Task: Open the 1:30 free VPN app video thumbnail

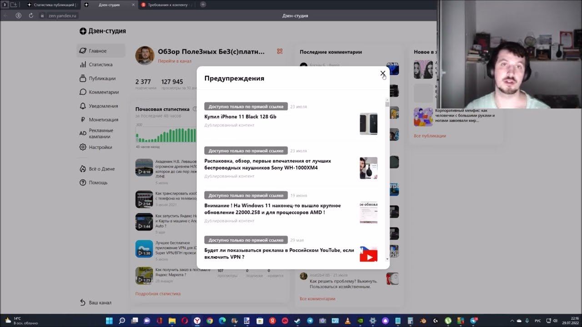Action: [144, 249]
